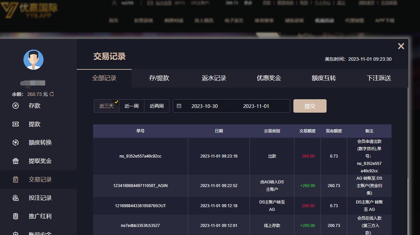
Task: Click the 交易记录 dialog heading
Action: coord(110,56)
